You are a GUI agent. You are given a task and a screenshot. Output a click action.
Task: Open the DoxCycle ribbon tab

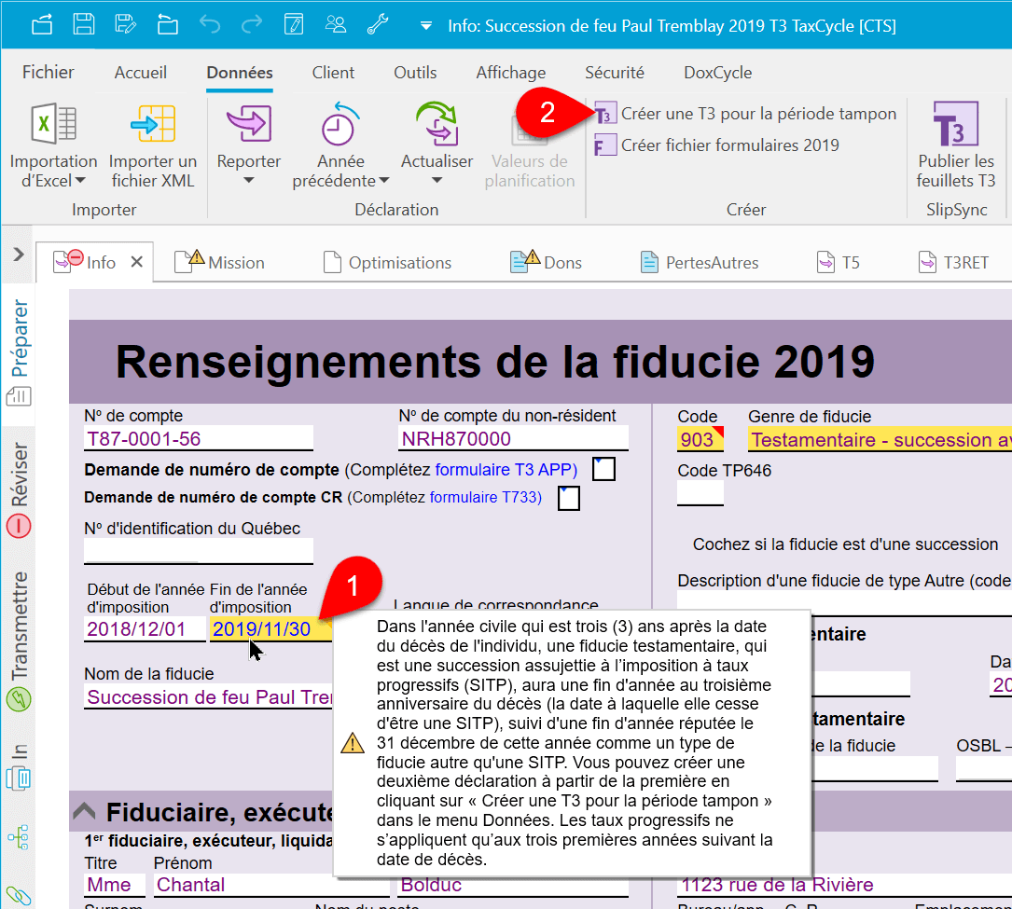click(717, 73)
